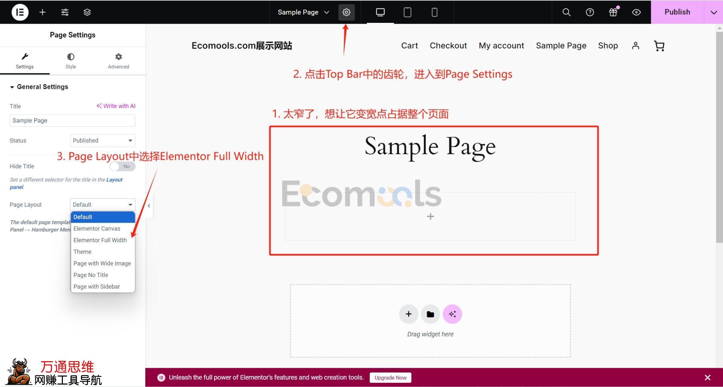
Task: Click the Upgrade Now button
Action: [390, 378]
